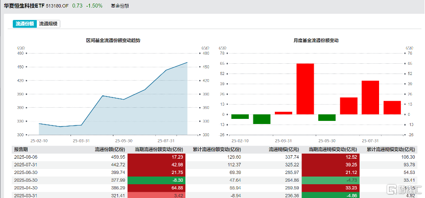Sort by 当期流通规模变动(亿元) column header
Screen dimensions: 425x198
[333, 150]
